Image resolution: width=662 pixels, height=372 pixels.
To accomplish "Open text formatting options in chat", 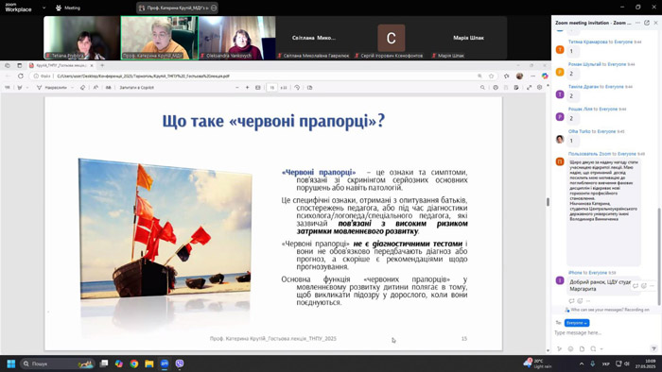I will click(x=560, y=348).
